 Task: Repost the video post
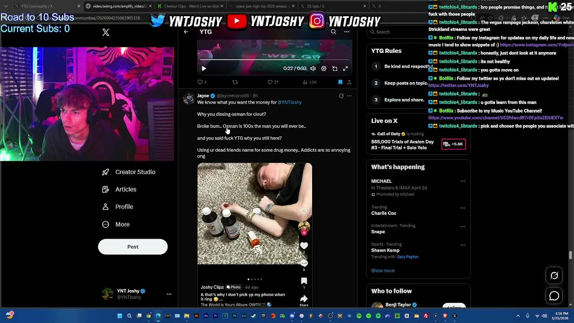click(x=235, y=82)
